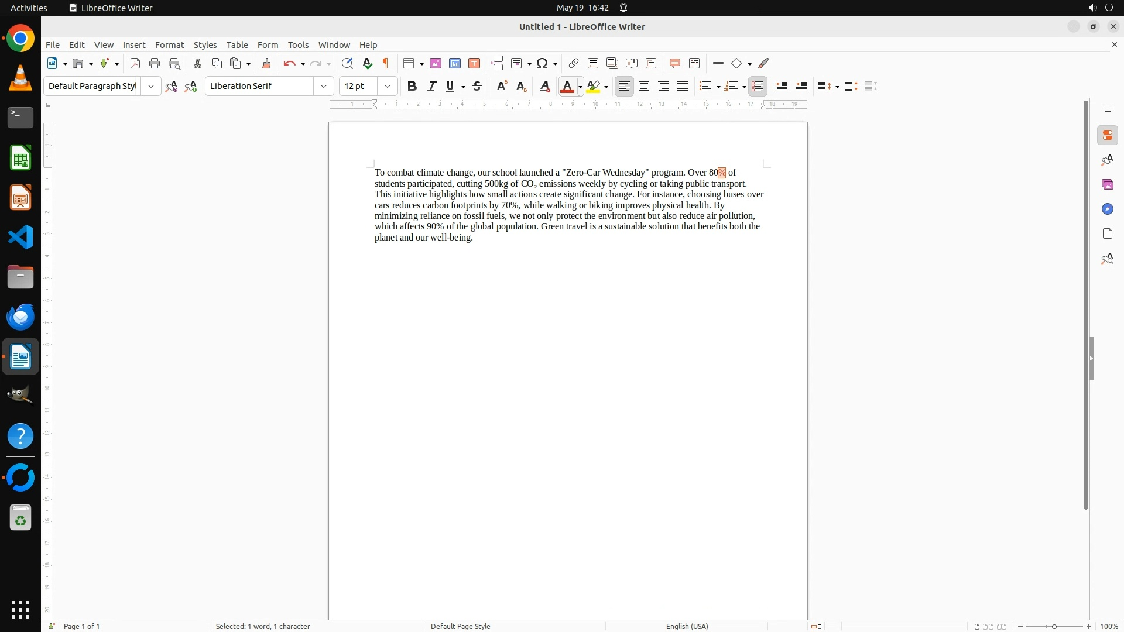Screen dimensions: 1124x632
Task: Expand the font name dropdown
Action: 324,86
